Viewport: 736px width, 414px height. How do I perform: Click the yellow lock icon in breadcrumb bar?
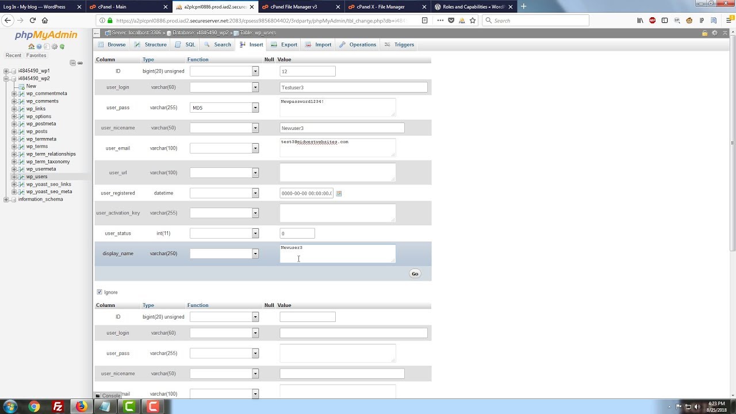pos(705,33)
